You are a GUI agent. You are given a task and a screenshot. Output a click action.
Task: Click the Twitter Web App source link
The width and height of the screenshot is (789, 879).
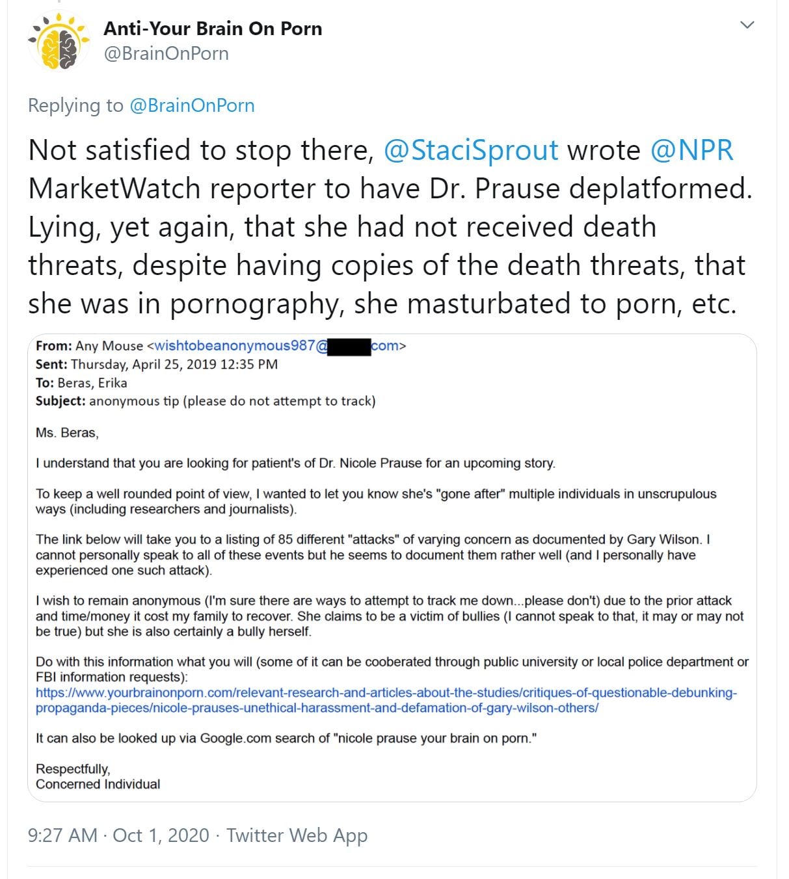point(297,835)
